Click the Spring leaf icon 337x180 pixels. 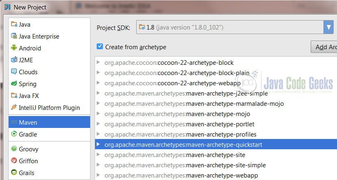pos(14,84)
